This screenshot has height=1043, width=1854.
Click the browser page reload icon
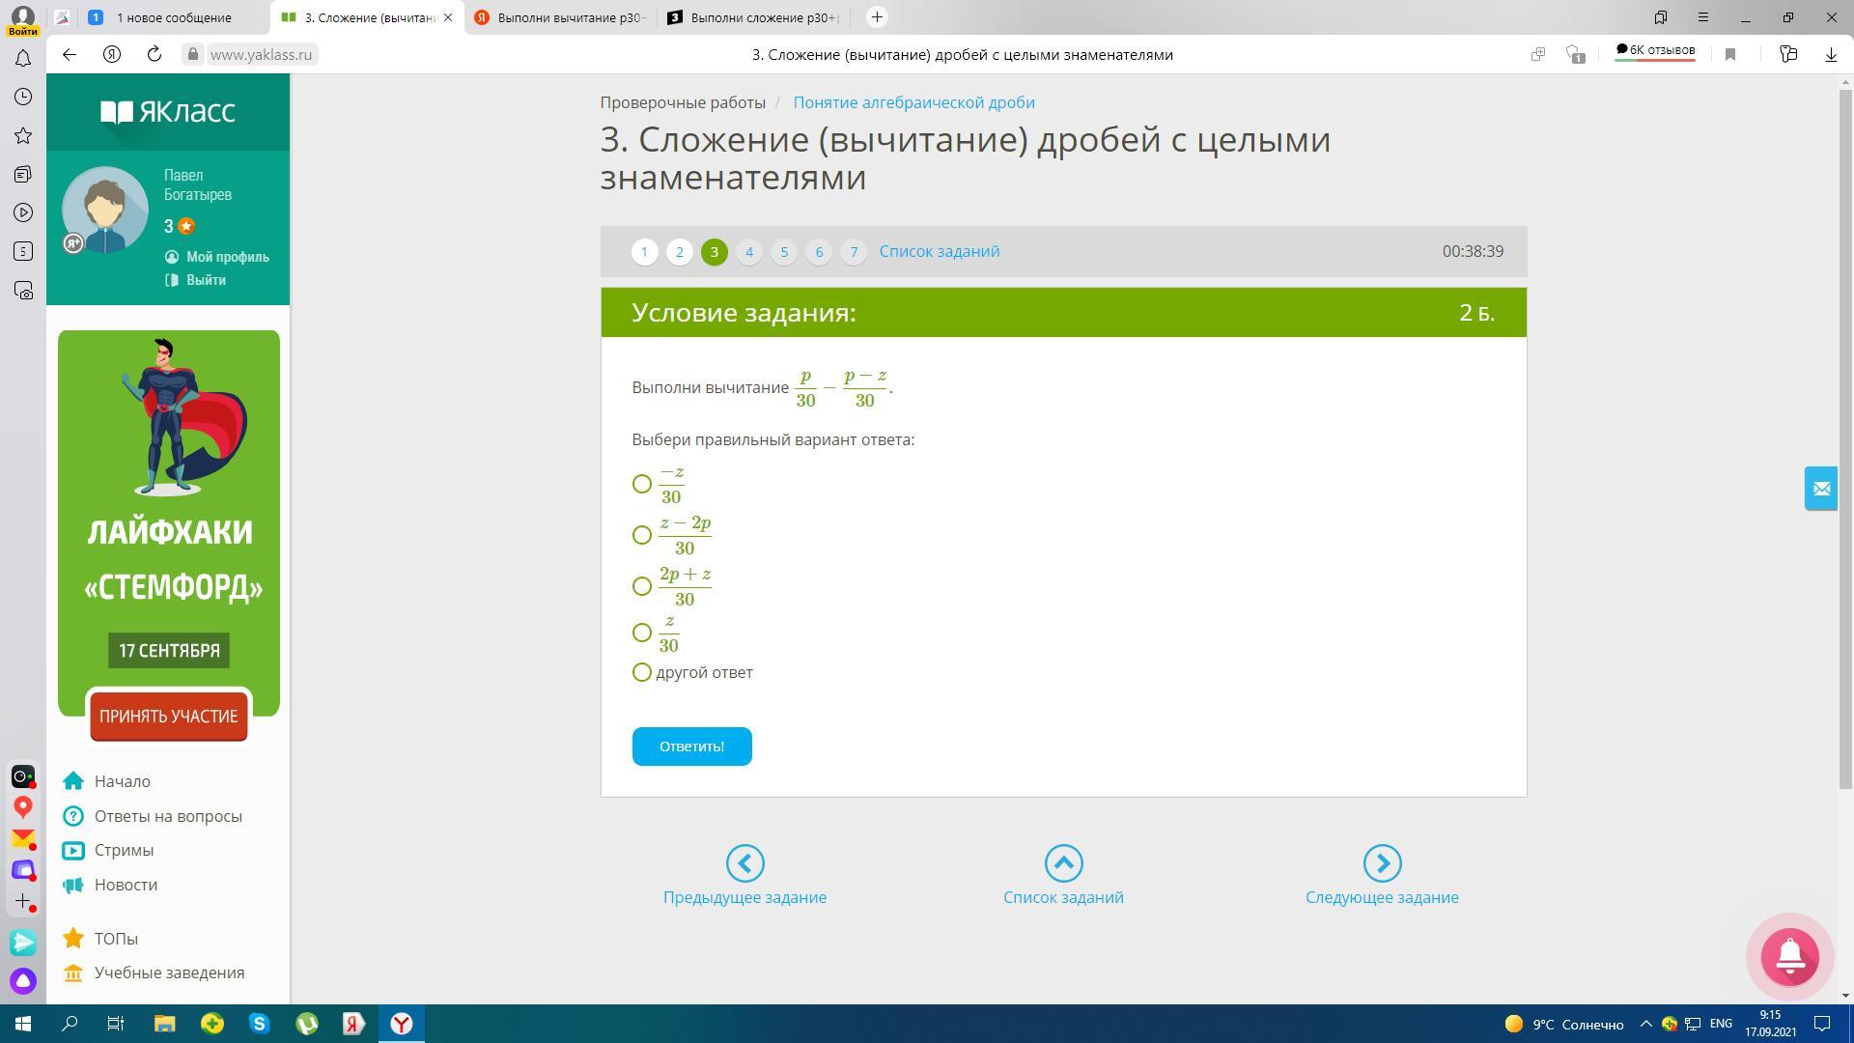tap(154, 54)
